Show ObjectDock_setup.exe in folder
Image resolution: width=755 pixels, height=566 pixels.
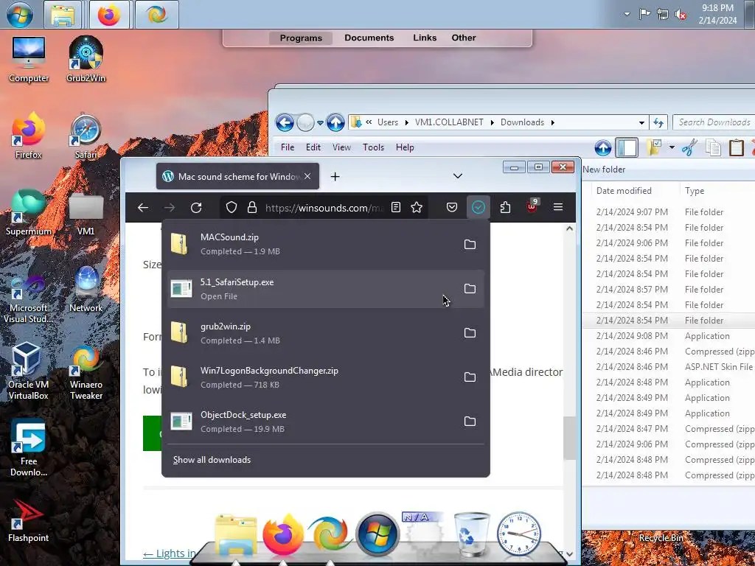click(x=470, y=422)
